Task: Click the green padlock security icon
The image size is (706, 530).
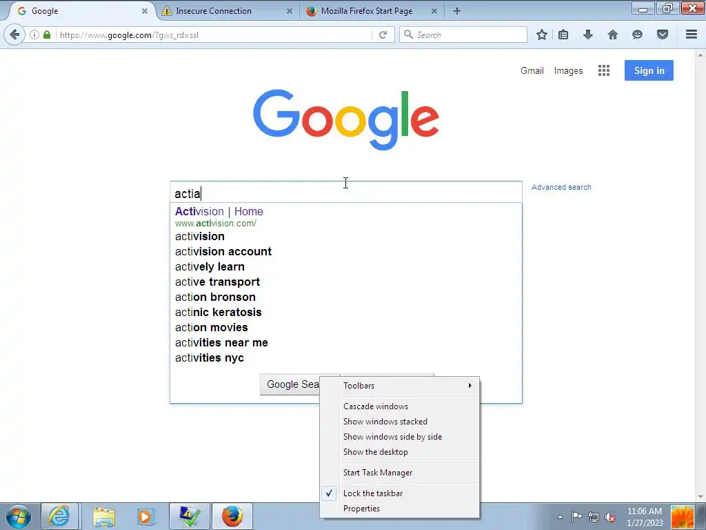Action: pos(47,35)
